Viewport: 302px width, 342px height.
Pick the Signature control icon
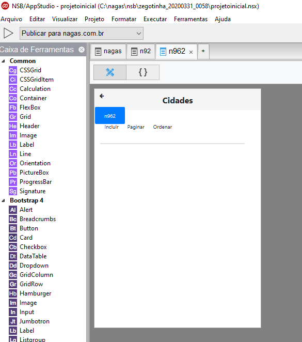[12, 191]
